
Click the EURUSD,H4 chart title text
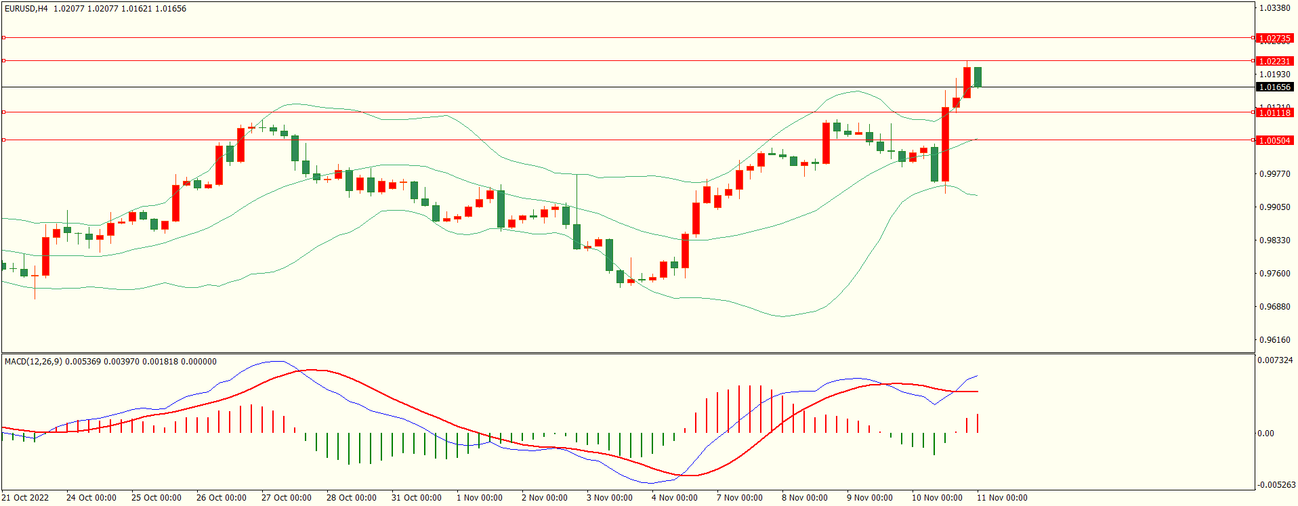(26, 9)
